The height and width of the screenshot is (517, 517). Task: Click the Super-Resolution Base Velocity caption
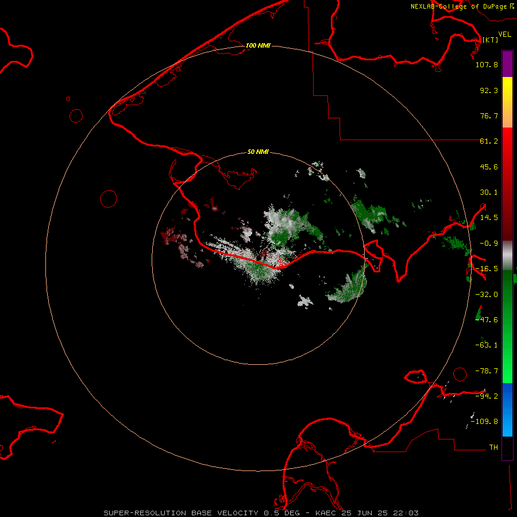[x=261, y=513]
